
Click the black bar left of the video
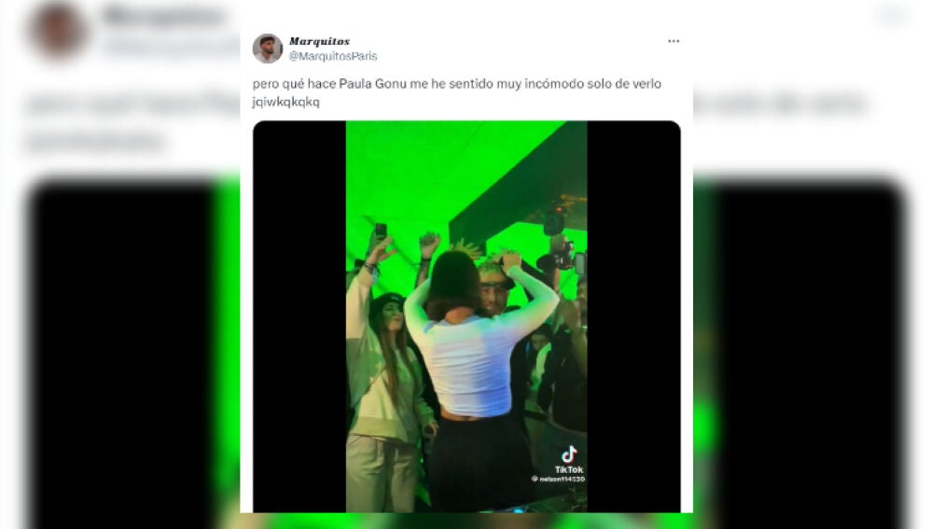pyautogui.click(x=299, y=316)
